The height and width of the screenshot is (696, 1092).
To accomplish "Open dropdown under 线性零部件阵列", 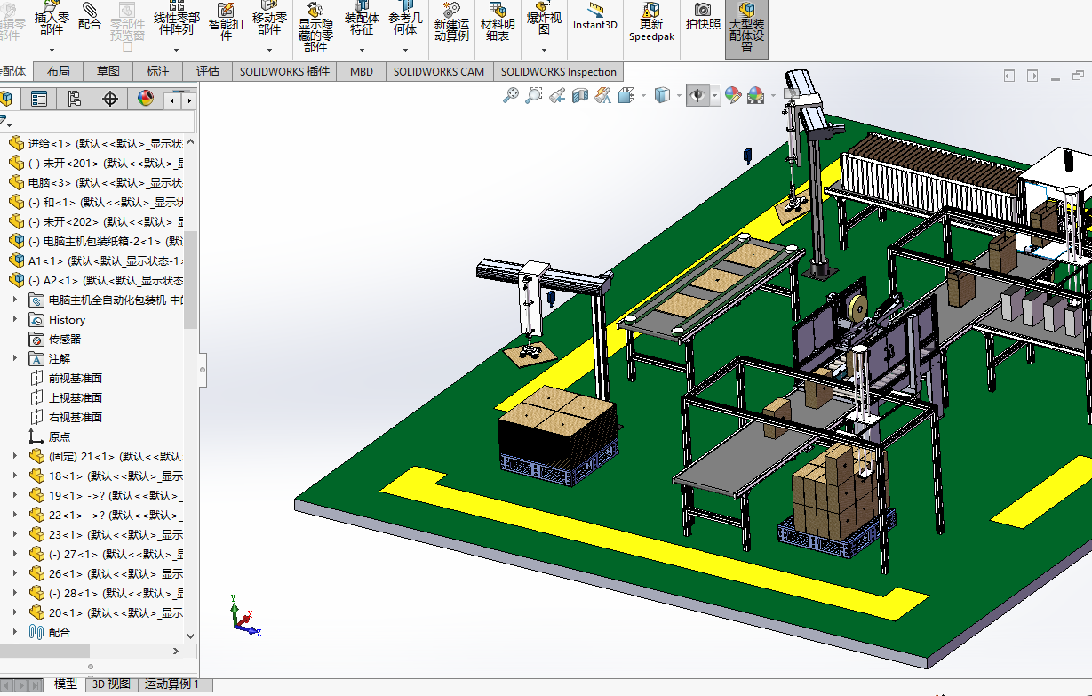I will coord(176,50).
